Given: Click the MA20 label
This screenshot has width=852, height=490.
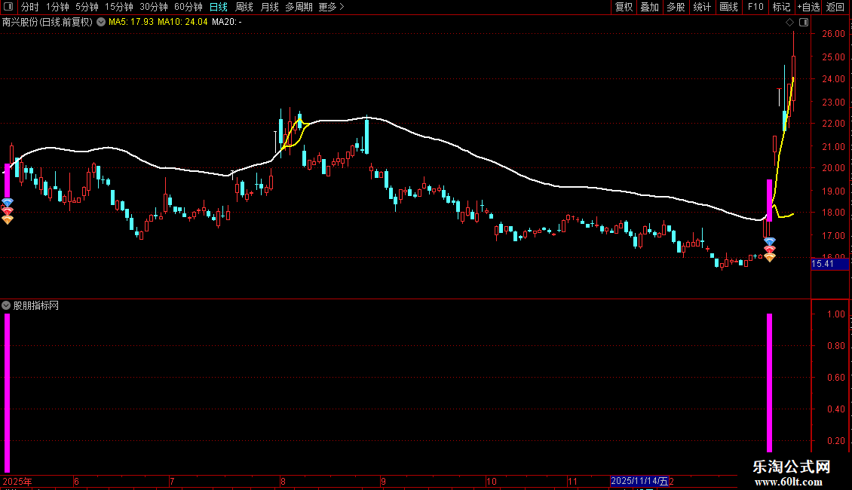Looking at the screenshot, I should tap(227, 22).
